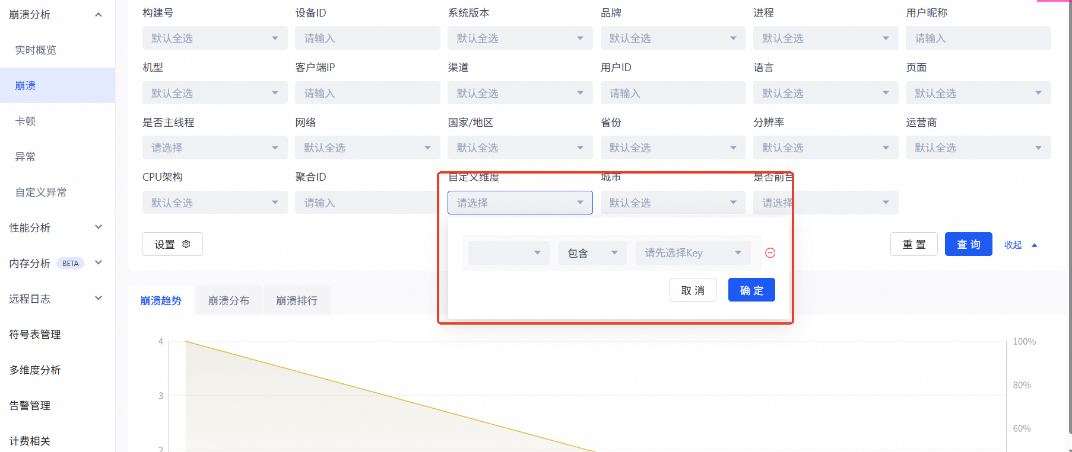The height and width of the screenshot is (452, 1072).
Task: Click the 收起 collapse link
Action: 1020,245
